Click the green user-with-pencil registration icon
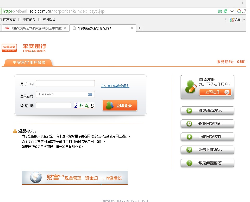 pyautogui.click(x=191, y=87)
